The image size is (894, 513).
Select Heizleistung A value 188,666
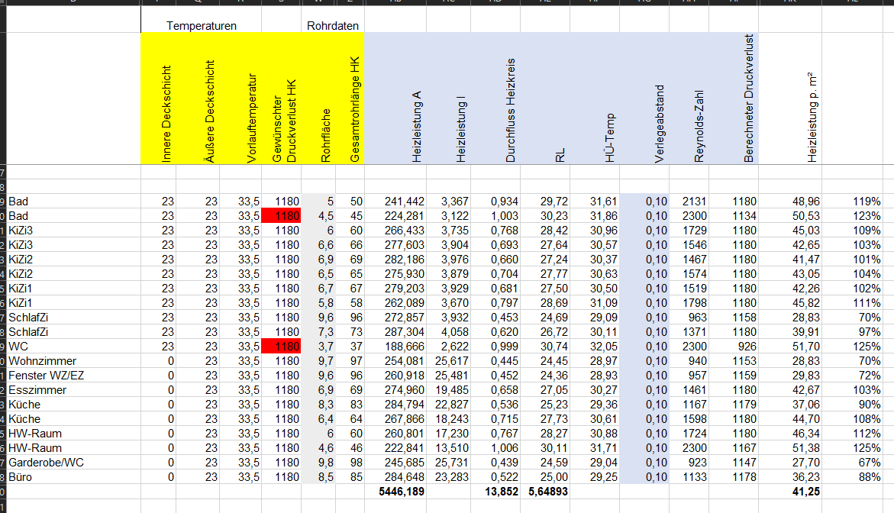pyautogui.click(x=395, y=347)
